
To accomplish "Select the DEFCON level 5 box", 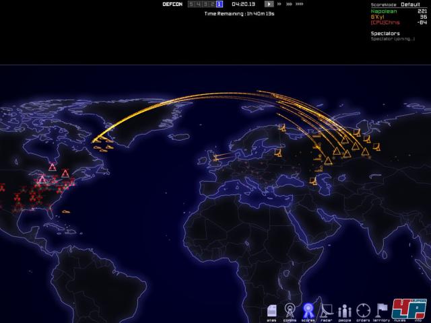I will [191, 4].
